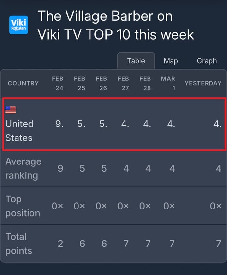227x275 pixels.
Task: Click the Top position row label
Action: (23, 206)
